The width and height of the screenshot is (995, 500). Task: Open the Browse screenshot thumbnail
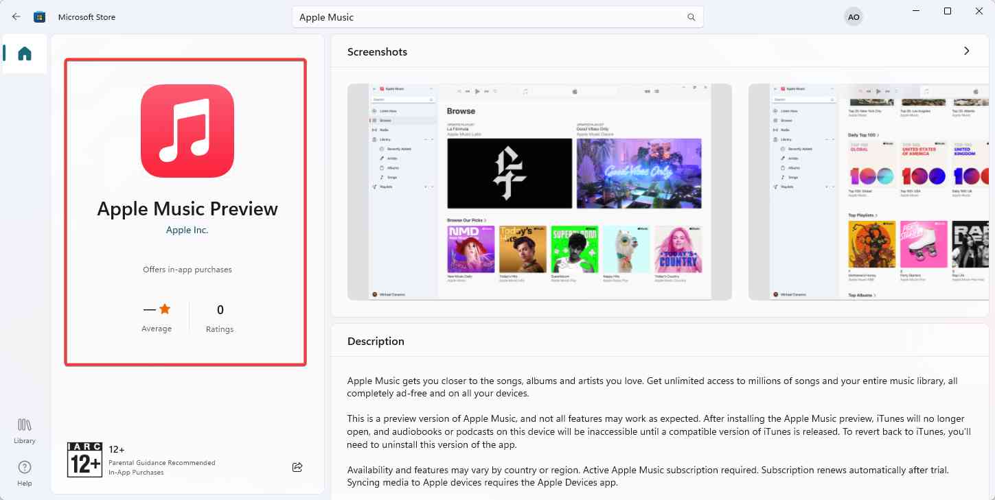point(540,192)
